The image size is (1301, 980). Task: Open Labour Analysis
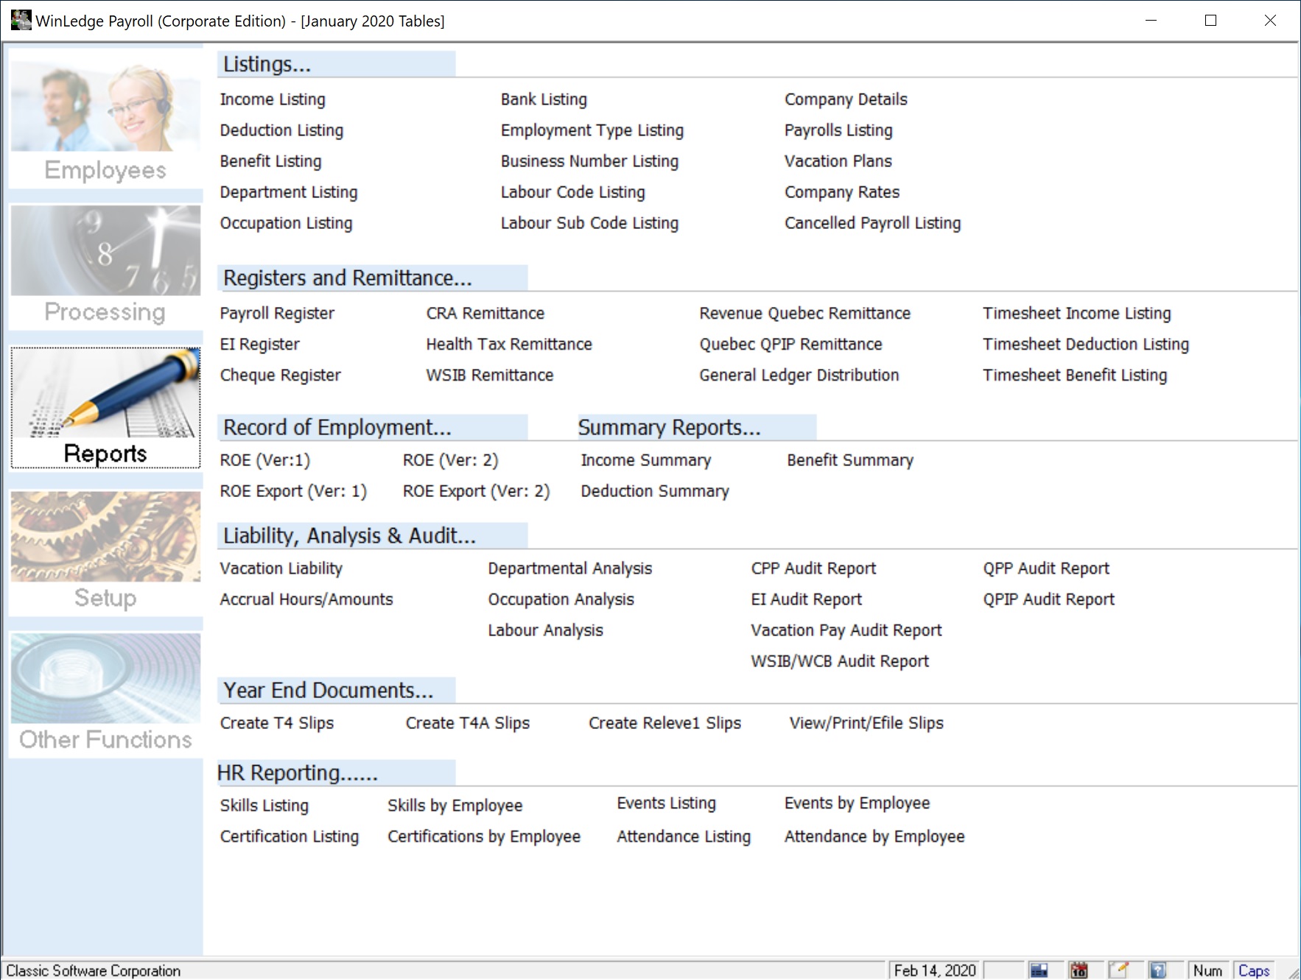click(x=545, y=630)
